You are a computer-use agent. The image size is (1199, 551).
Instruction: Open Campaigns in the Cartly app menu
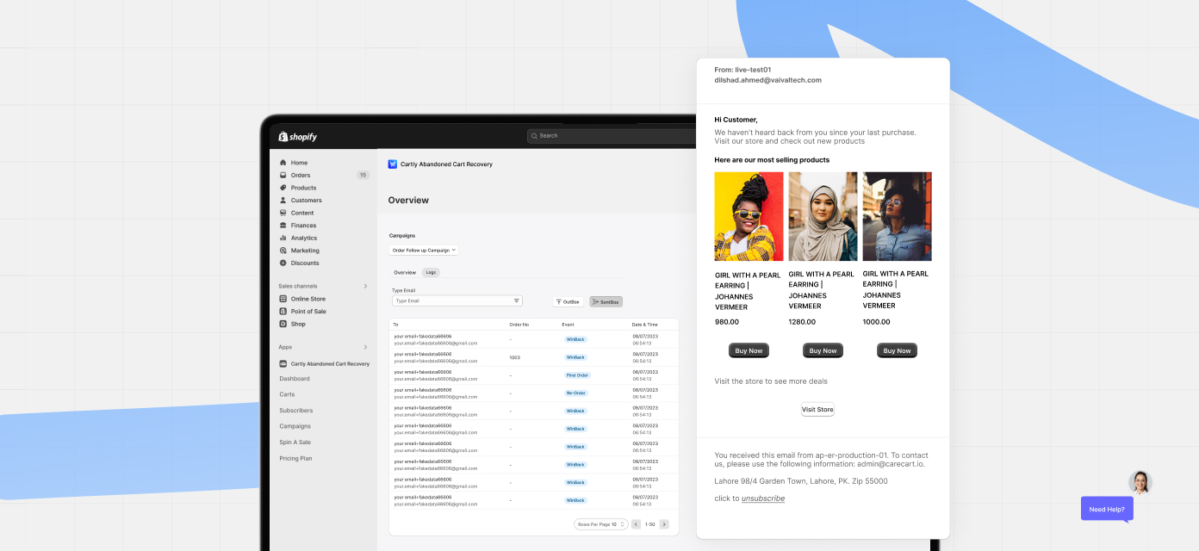[x=295, y=426]
